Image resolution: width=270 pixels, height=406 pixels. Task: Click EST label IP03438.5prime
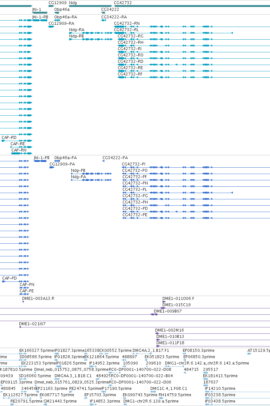click(220, 401)
